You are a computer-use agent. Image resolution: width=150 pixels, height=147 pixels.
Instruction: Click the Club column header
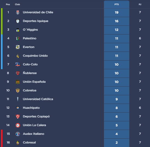coord(17,4)
